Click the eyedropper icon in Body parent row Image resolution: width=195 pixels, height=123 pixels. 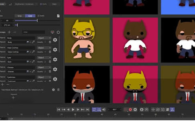point(33,42)
